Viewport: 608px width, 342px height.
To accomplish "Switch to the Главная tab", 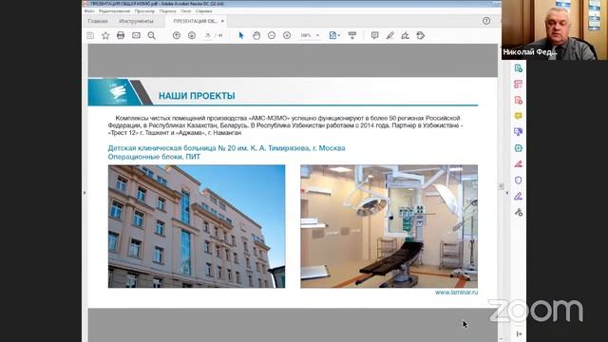I will [98, 21].
